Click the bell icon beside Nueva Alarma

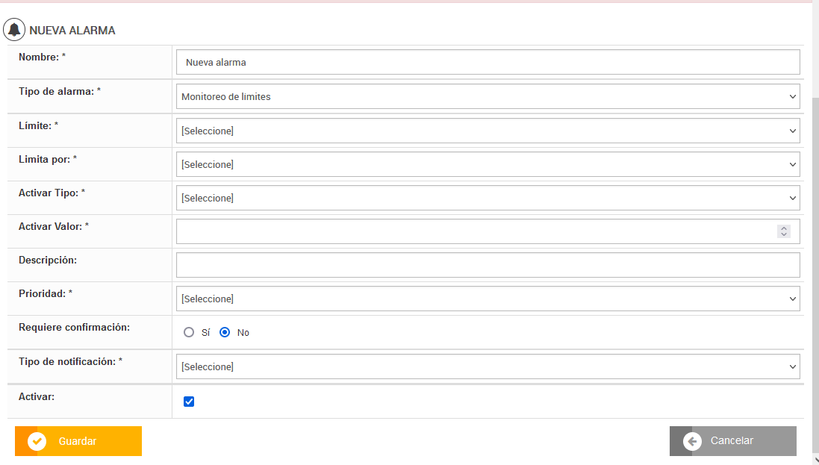[14, 30]
